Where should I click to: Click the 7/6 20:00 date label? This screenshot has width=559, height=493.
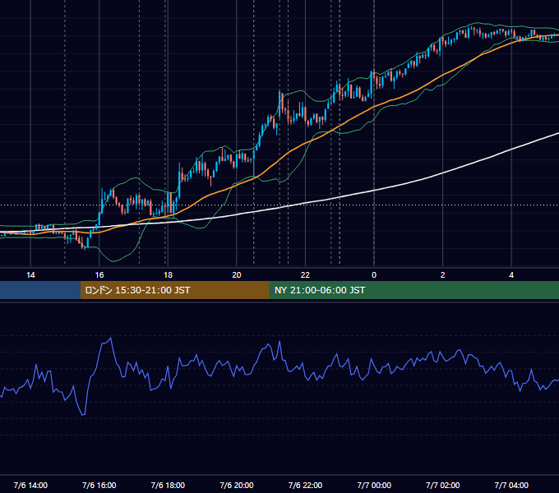click(237, 485)
